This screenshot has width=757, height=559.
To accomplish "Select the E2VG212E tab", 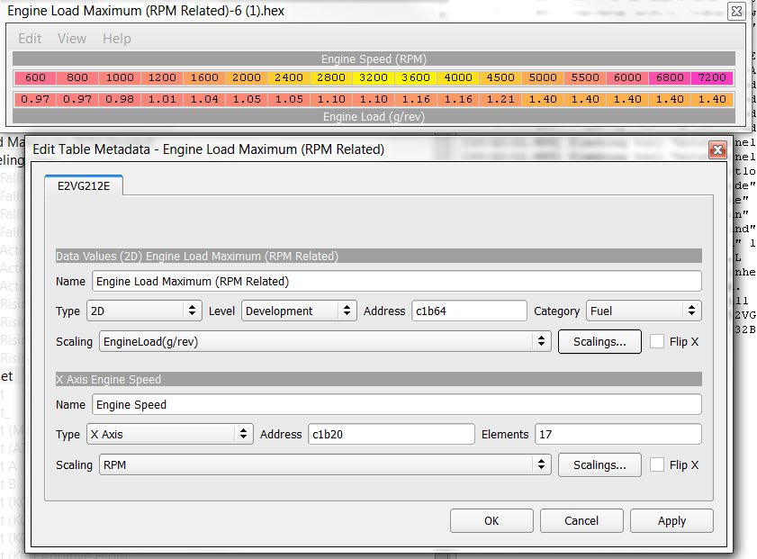I will pyautogui.click(x=84, y=185).
